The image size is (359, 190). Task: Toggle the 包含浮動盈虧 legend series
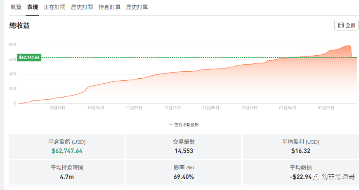click(184, 124)
